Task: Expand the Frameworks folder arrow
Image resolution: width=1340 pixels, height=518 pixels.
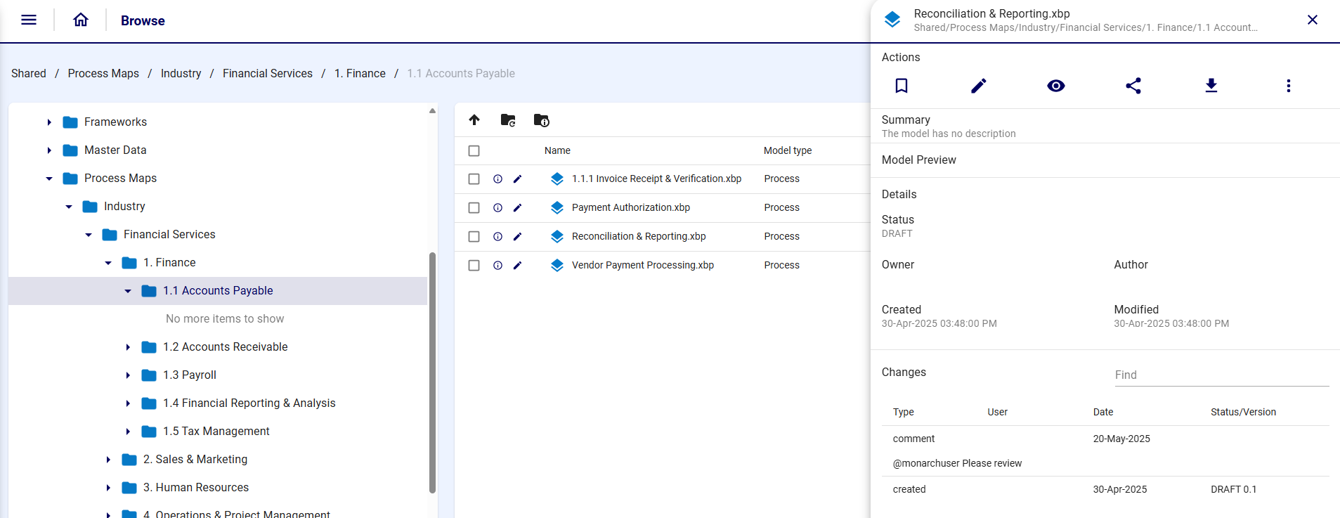Action: [x=49, y=122]
